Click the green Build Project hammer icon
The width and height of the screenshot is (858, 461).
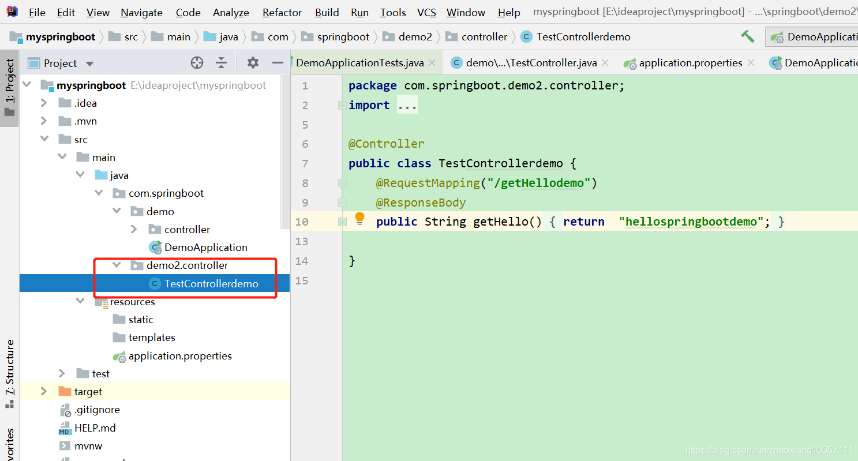point(747,36)
